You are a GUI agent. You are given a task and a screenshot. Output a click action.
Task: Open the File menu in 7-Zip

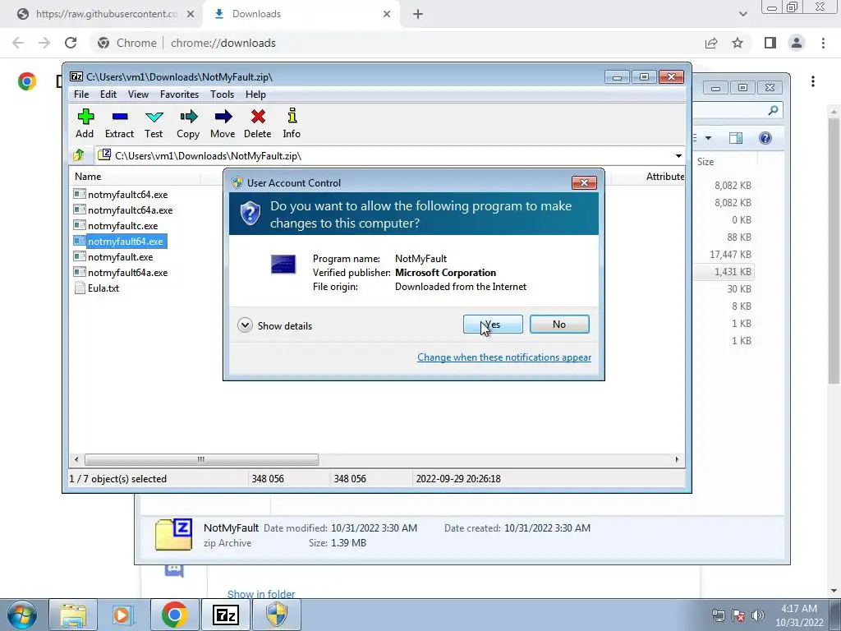pyautogui.click(x=81, y=94)
